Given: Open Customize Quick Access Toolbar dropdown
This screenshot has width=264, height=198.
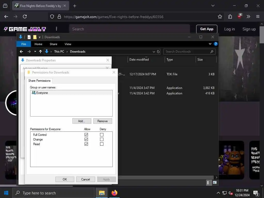Looking at the screenshot, I should tap(39, 37).
